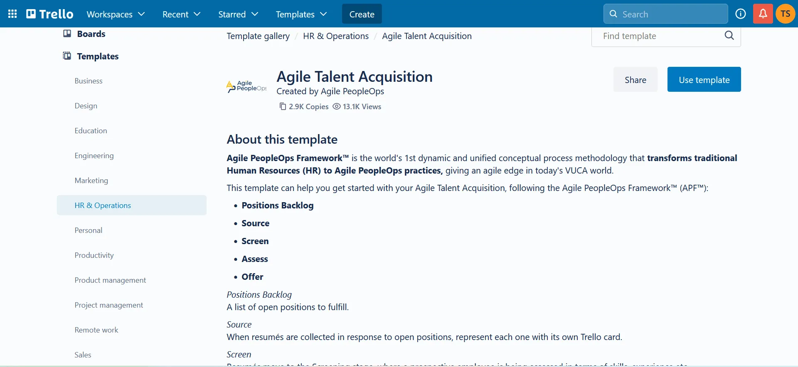The width and height of the screenshot is (798, 367).
Task: Open the TS account avatar menu
Action: point(785,14)
